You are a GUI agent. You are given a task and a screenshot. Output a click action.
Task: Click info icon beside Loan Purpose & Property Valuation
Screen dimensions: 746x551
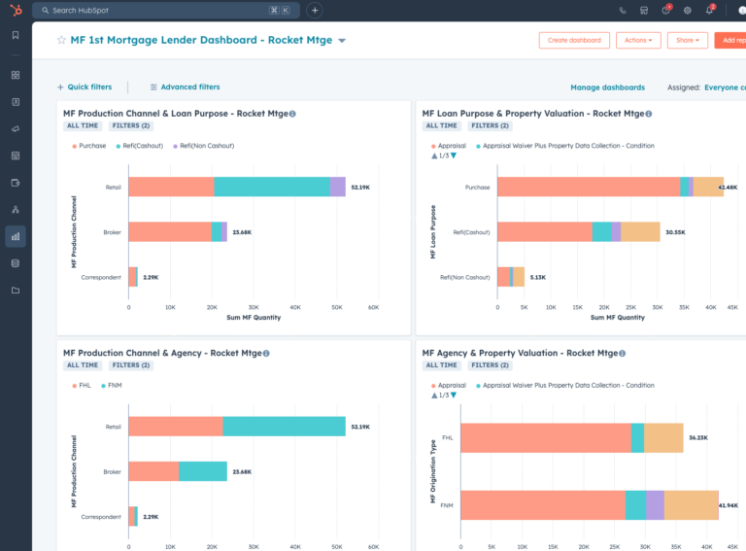pyautogui.click(x=649, y=114)
